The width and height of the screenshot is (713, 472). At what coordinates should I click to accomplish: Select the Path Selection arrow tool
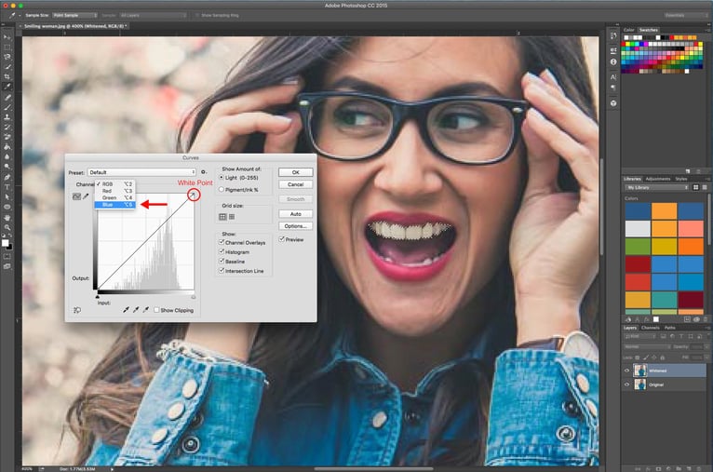click(7, 196)
